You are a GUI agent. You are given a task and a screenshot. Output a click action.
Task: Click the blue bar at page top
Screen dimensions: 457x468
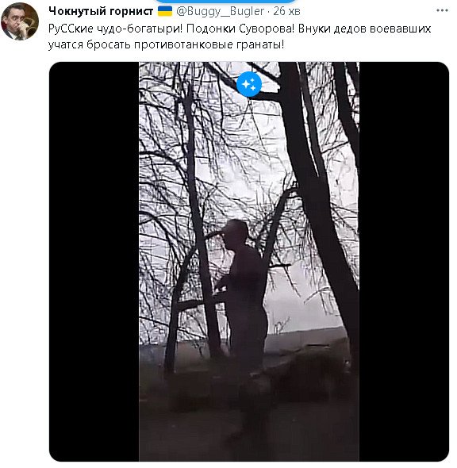(225, 2)
